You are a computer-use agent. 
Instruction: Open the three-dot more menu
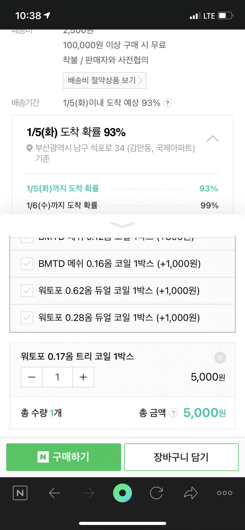(225, 493)
